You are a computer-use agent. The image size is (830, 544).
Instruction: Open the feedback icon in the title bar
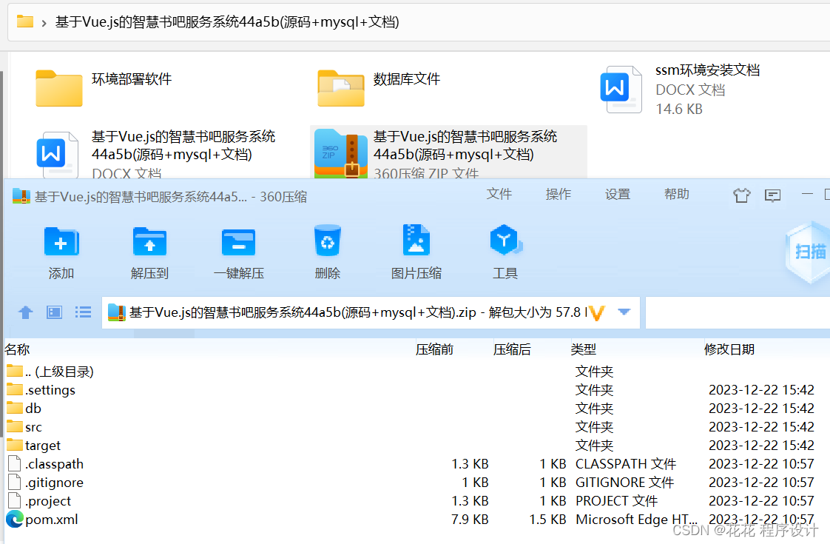tap(772, 195)
